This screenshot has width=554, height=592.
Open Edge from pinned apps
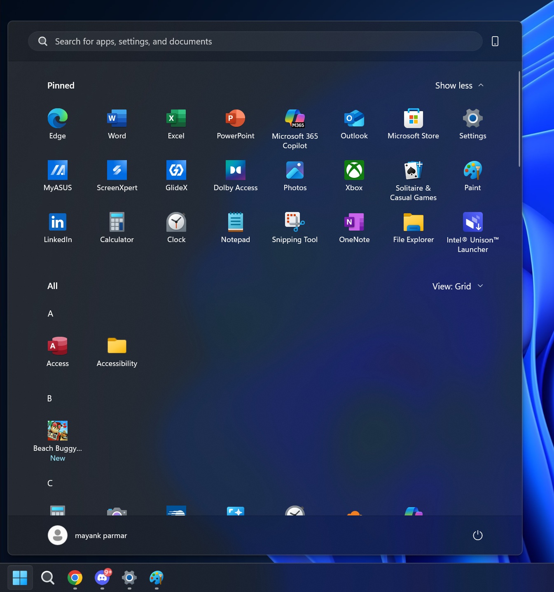click(x=58, y=124)
